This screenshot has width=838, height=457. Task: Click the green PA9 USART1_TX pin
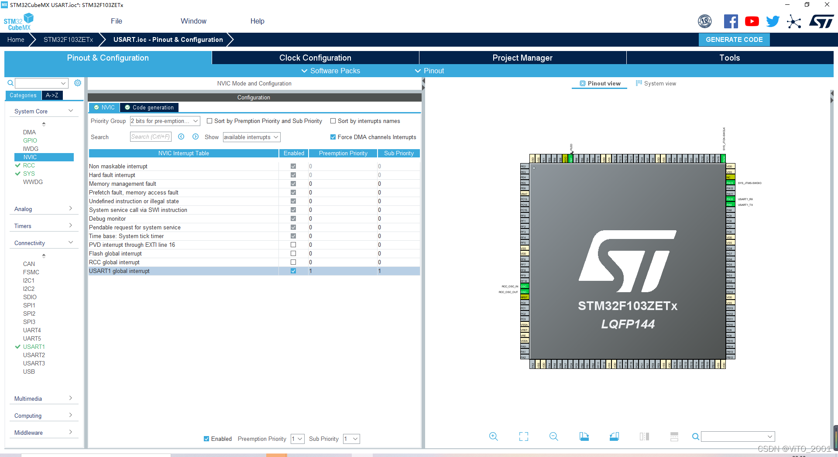click(730, 205)
